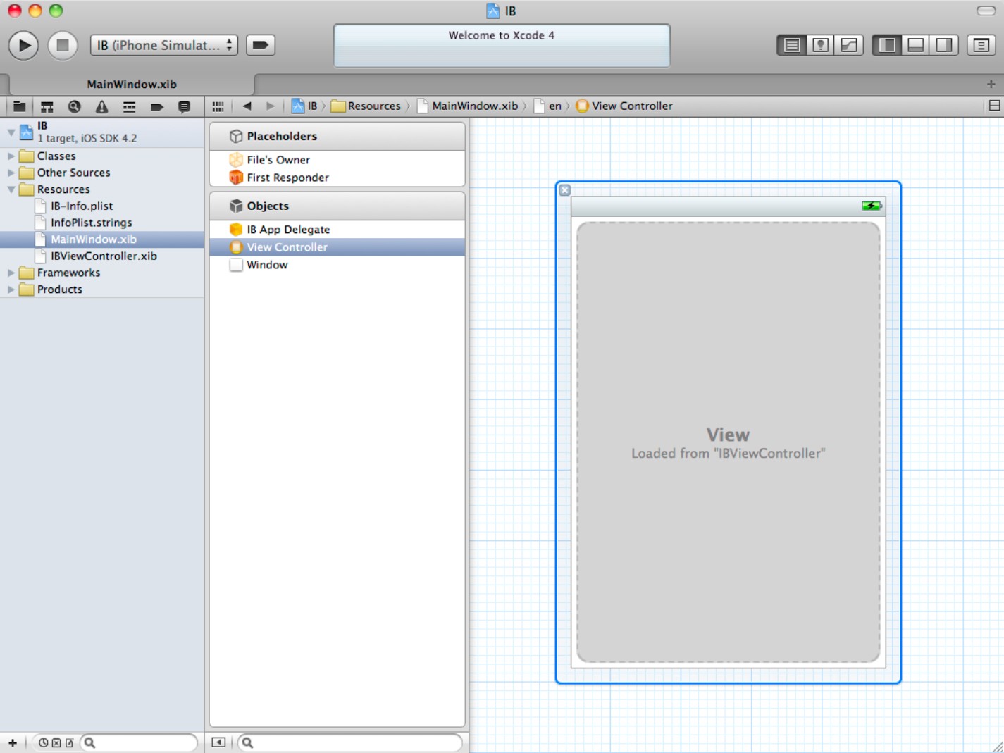Click IB project in the jump bar
The width and height of the screenshot is (1004, 753).
tap(304, 106)
